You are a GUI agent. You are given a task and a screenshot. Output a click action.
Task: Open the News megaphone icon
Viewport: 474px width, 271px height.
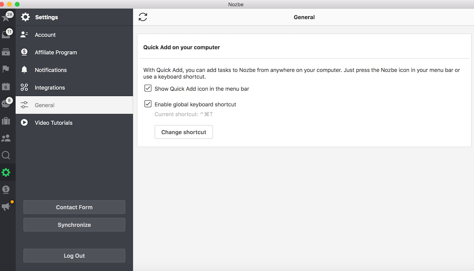pos(6,206)
